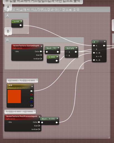Viewport: 114px width, 143px height.
Task: Expand the Mask ( R ) node arrow
Action: point(58,48)
